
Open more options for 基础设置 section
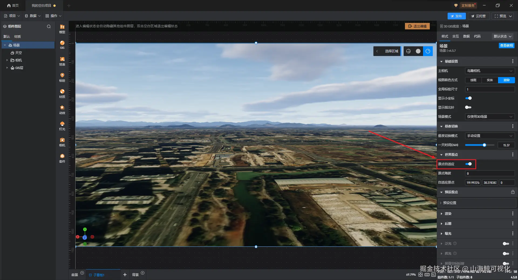[513, 61]
